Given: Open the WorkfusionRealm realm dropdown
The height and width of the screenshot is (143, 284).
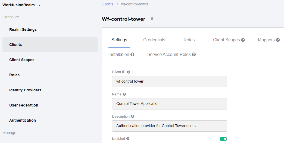Looking at the screenshot, I should [x=21, y=5].
